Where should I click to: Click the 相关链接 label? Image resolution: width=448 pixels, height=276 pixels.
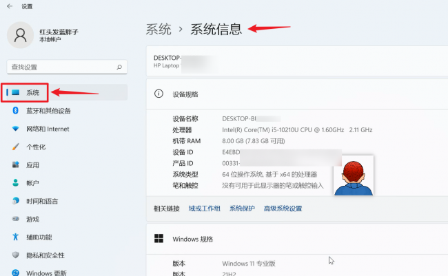[x=167, y=209]
